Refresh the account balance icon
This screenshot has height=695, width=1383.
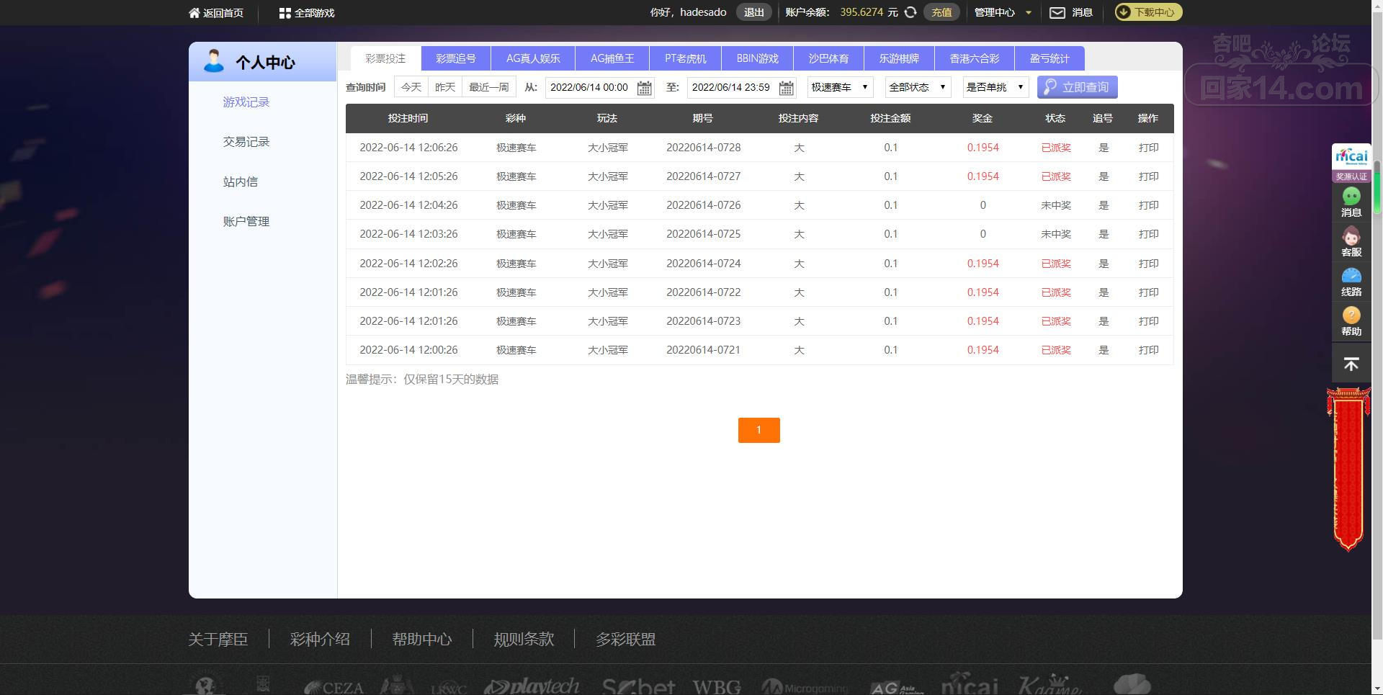(x=910, y=12)
